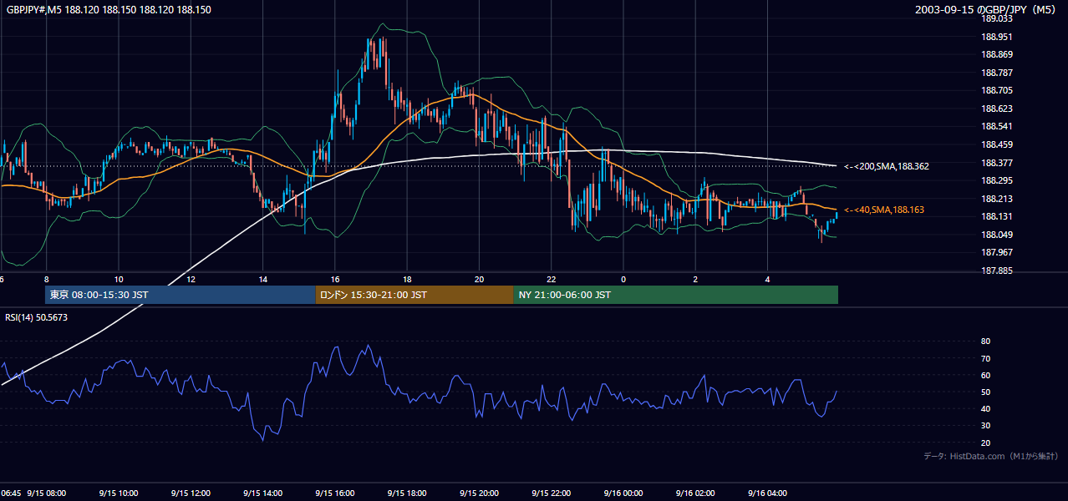Click hour tick 16 under price chart
Viewport: 1068px width, 501px height.
pyautogui.click(x=334, y=279)
